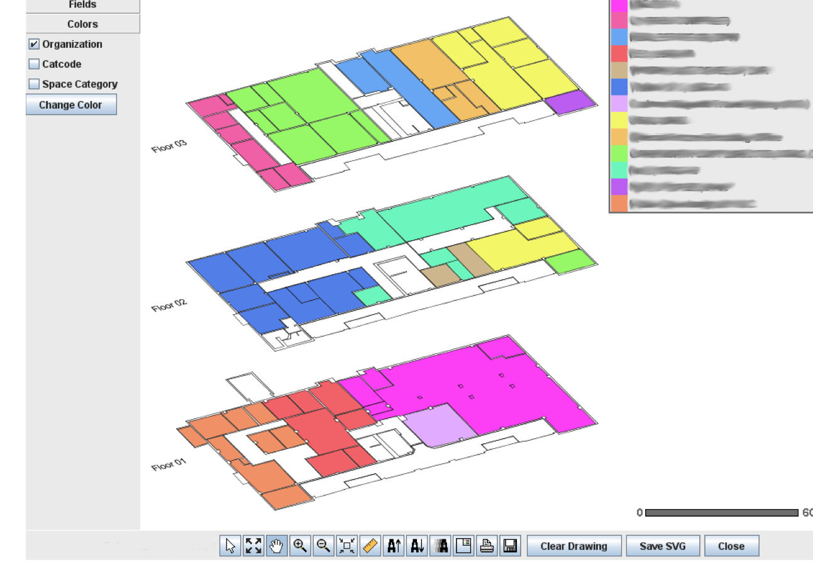Toggle the faded text labels icon
This screenshot has width=813, height=567.
440,546
